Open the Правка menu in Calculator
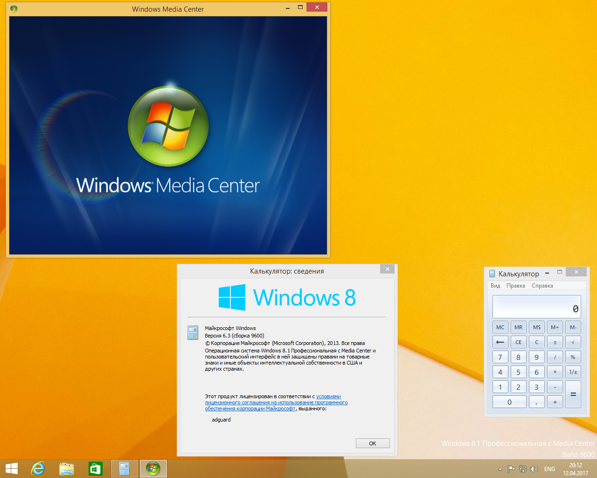Screen dimensions: 597x478 click(x=516, y=286)
